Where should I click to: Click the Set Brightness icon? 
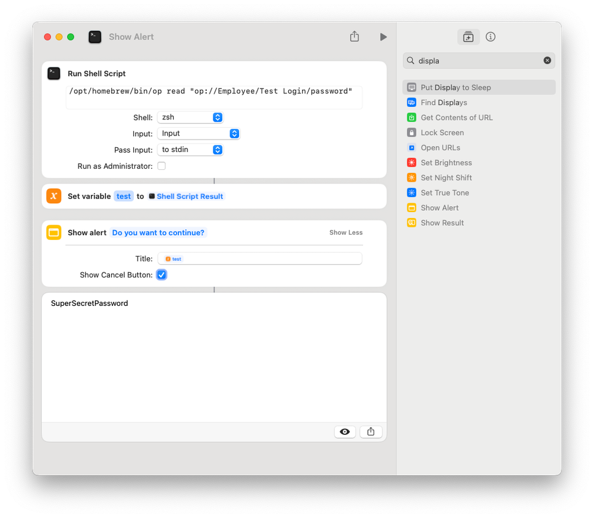point(411,163)
